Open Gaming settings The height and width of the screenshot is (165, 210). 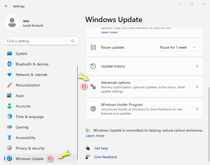pyautogui.click(x=41, y=127)
